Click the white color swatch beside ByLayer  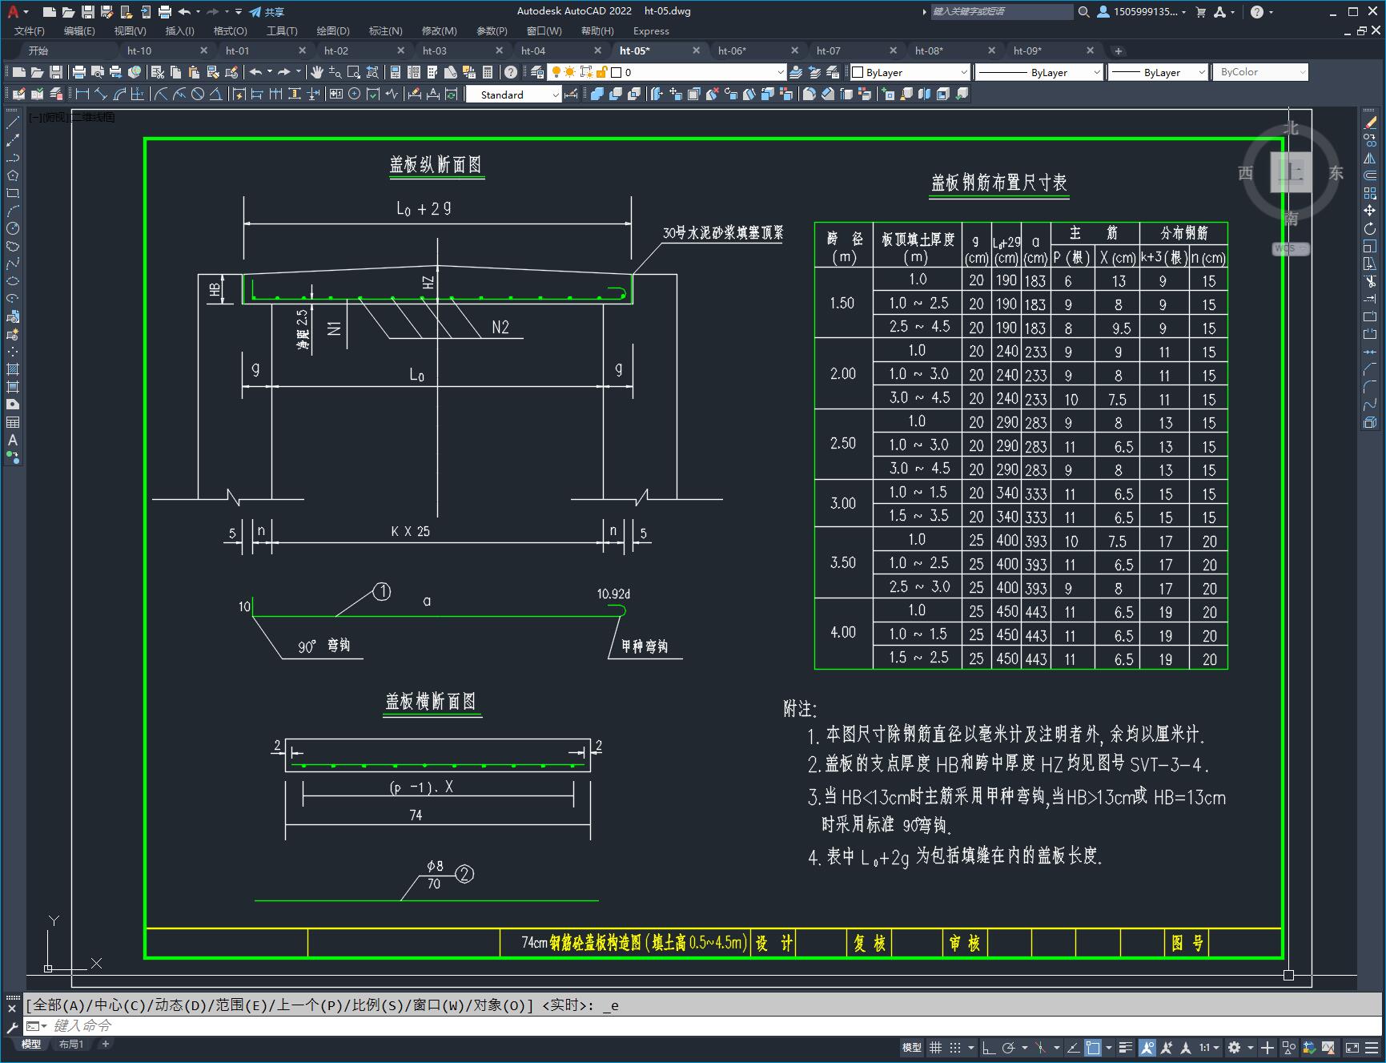click(x=858, y=72)
